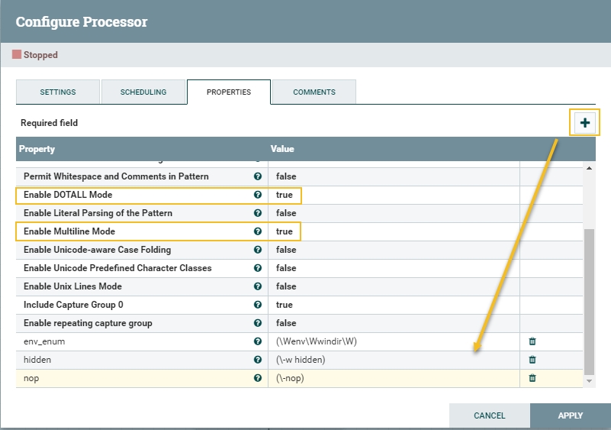Cancel the processor configuration
The width and height of the screenshot is (611, 430).
coord(489,416)
